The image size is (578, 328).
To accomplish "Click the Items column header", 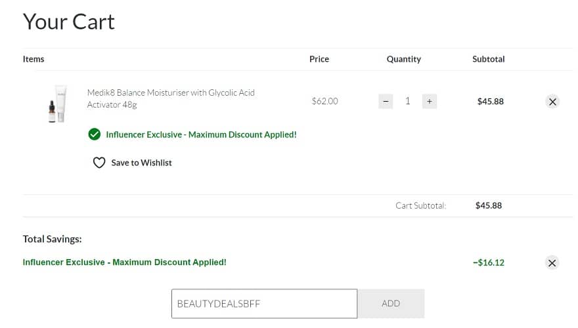I will (x=33, y=59).
